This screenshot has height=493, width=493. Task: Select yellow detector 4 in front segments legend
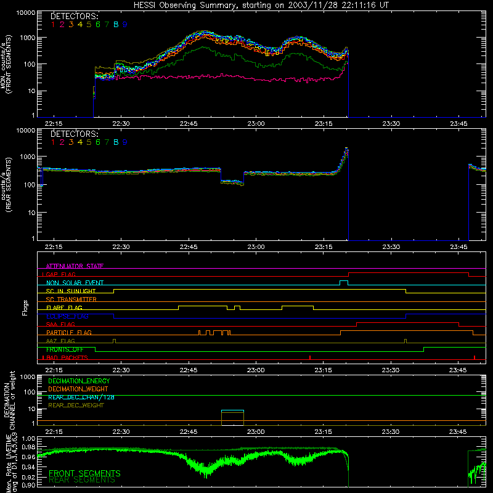pos(80,25)
